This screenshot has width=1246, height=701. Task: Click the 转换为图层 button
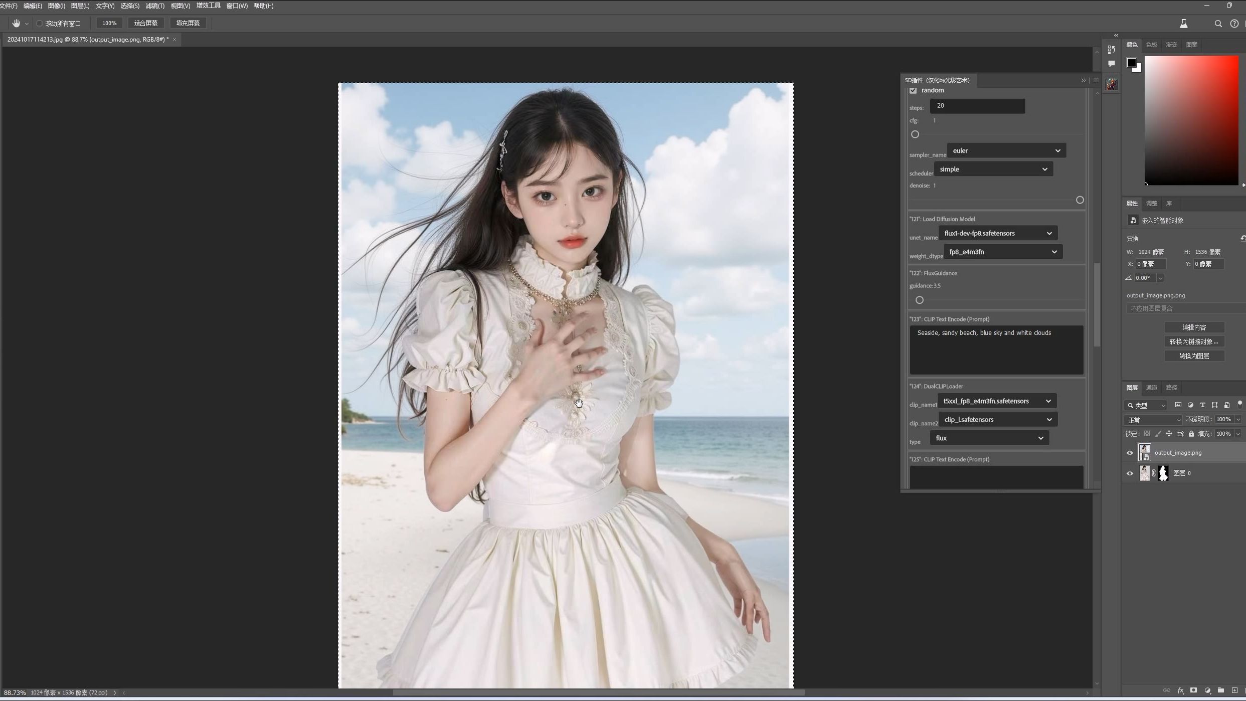click(x=1194, y=356)
